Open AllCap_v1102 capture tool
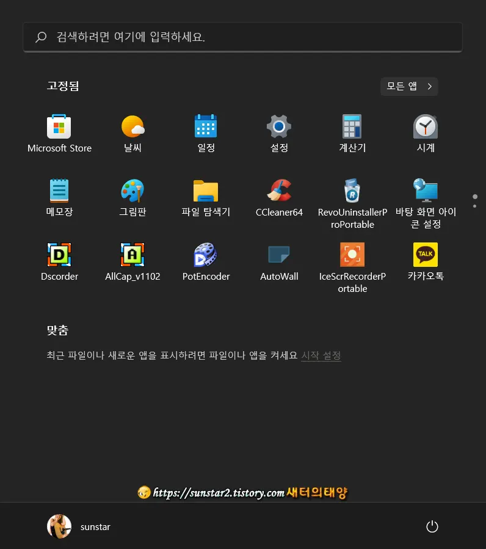Viewport: 486px width, 549px height. tap(132, 262)
